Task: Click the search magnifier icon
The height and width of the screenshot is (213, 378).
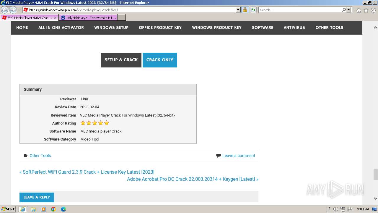Action: click(344, 10)
